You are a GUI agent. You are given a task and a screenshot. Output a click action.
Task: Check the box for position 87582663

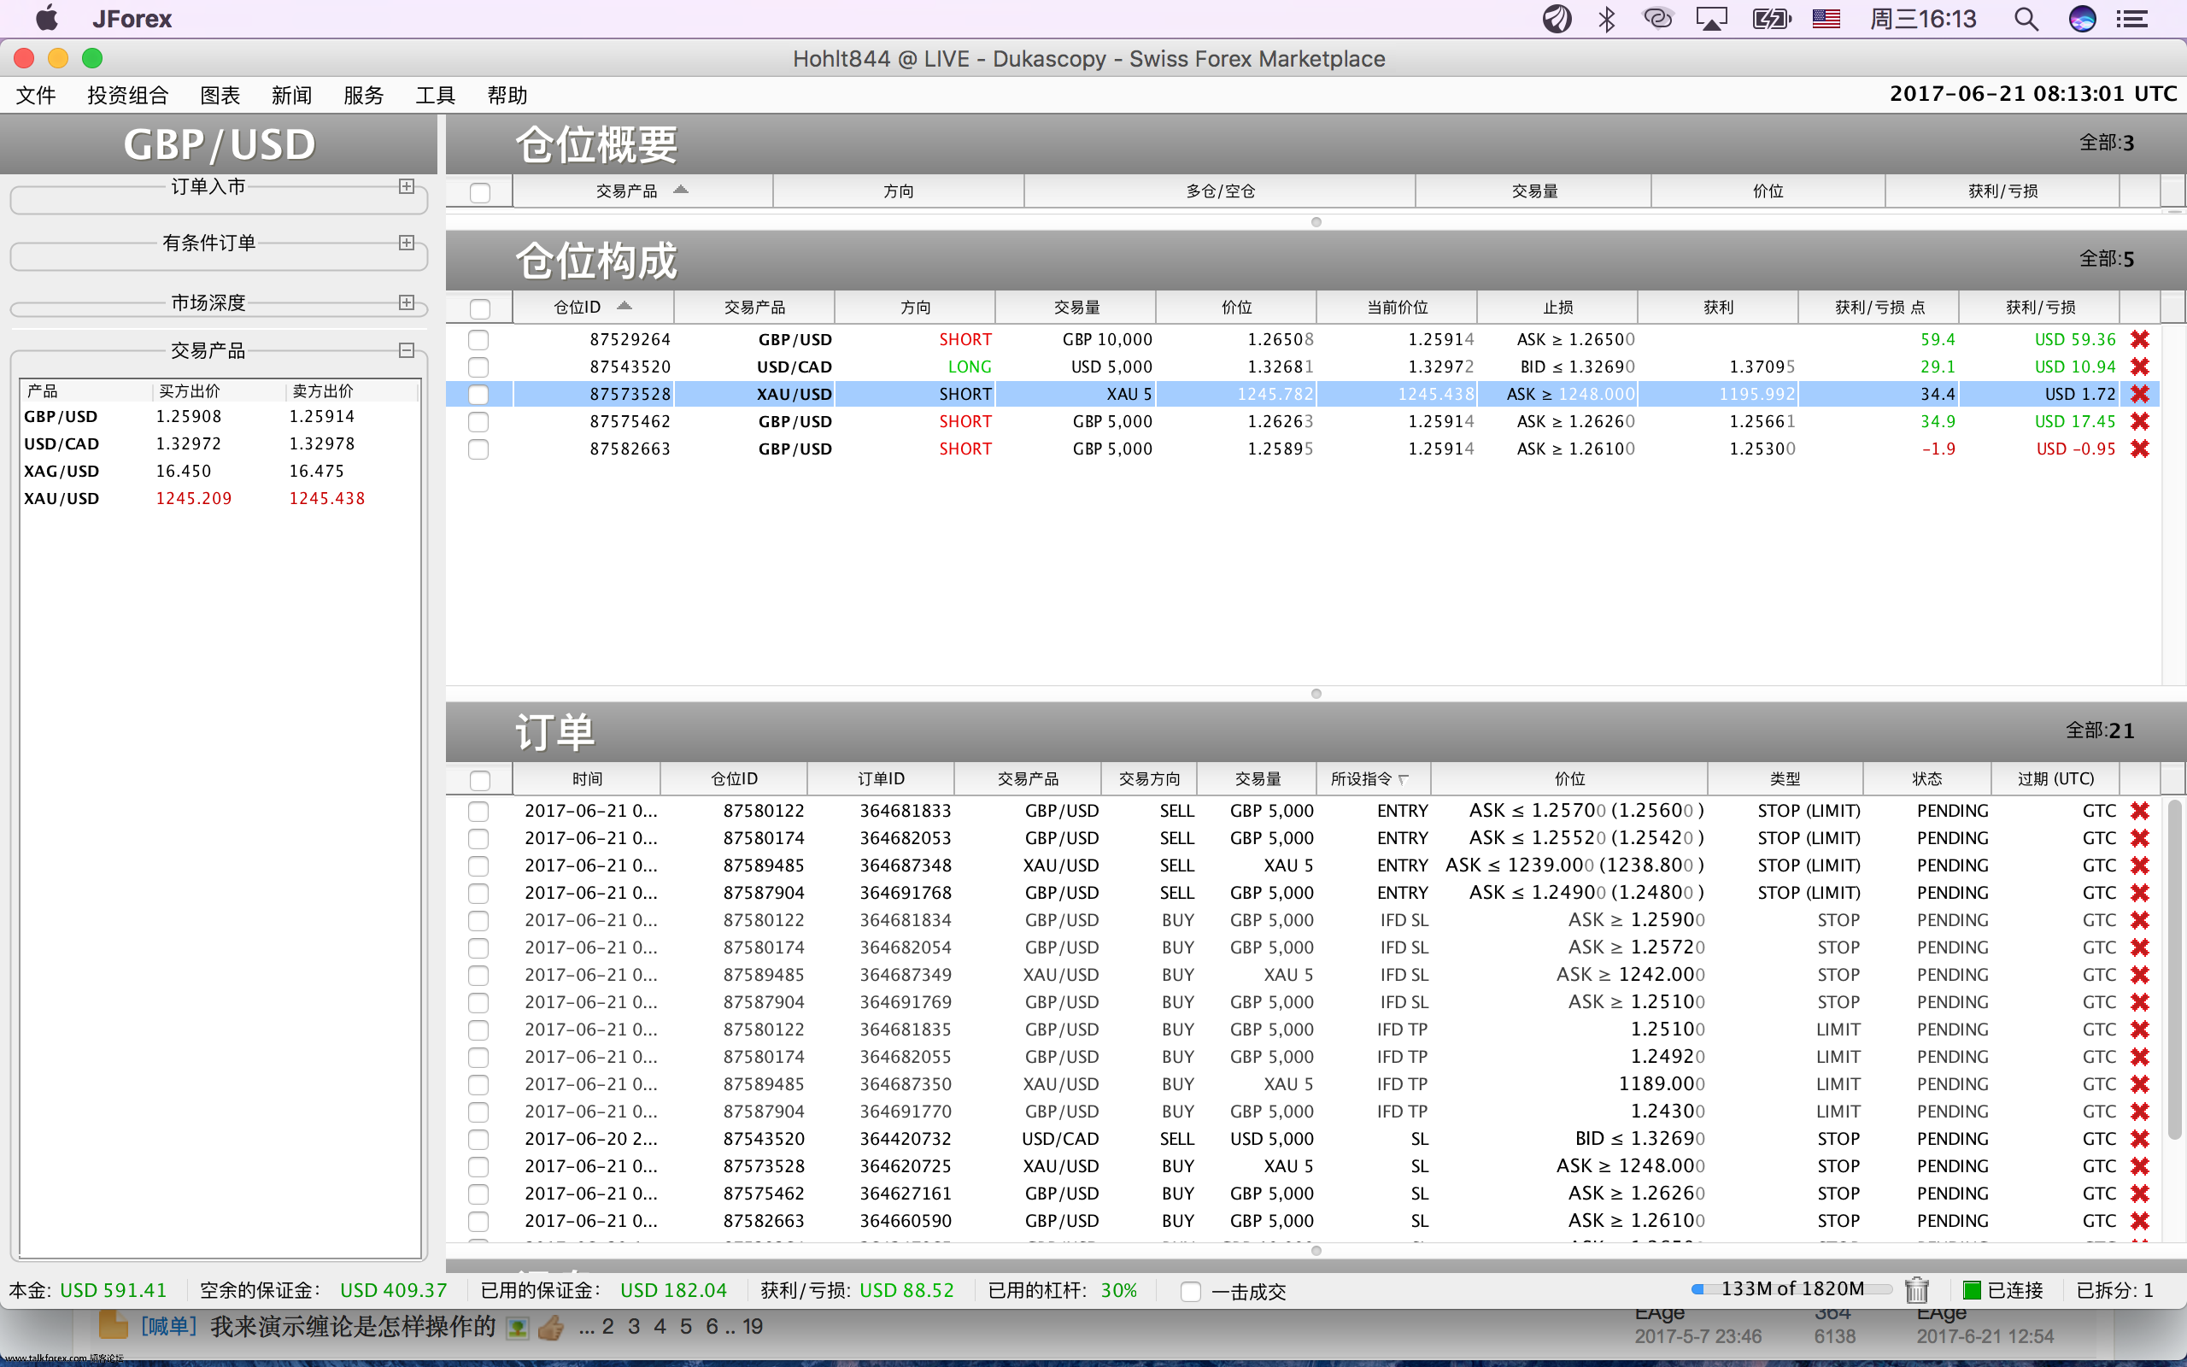[x=478, y=449]
